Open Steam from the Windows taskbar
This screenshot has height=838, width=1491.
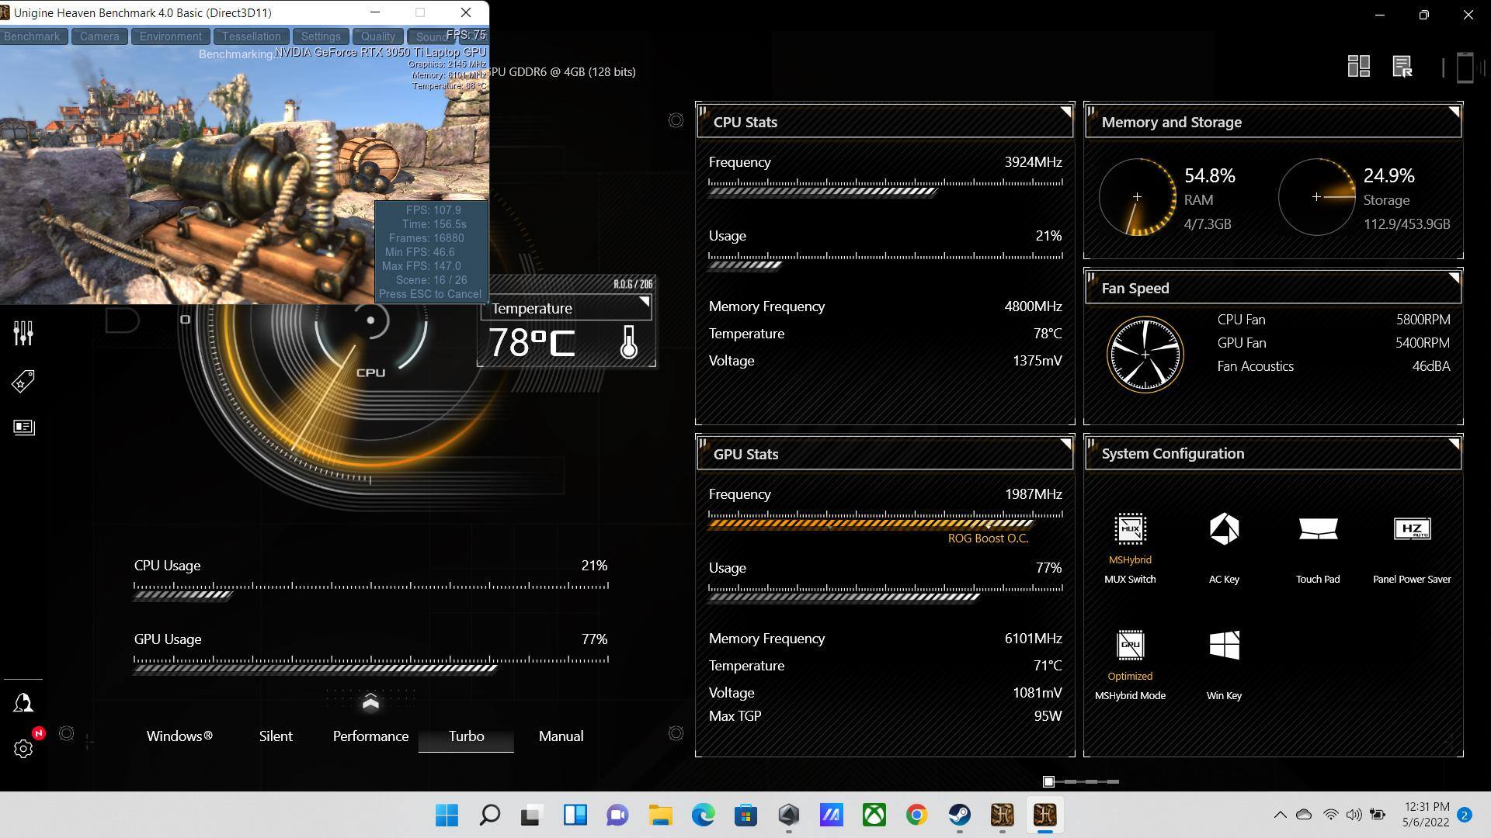click(x=960, y=815)
